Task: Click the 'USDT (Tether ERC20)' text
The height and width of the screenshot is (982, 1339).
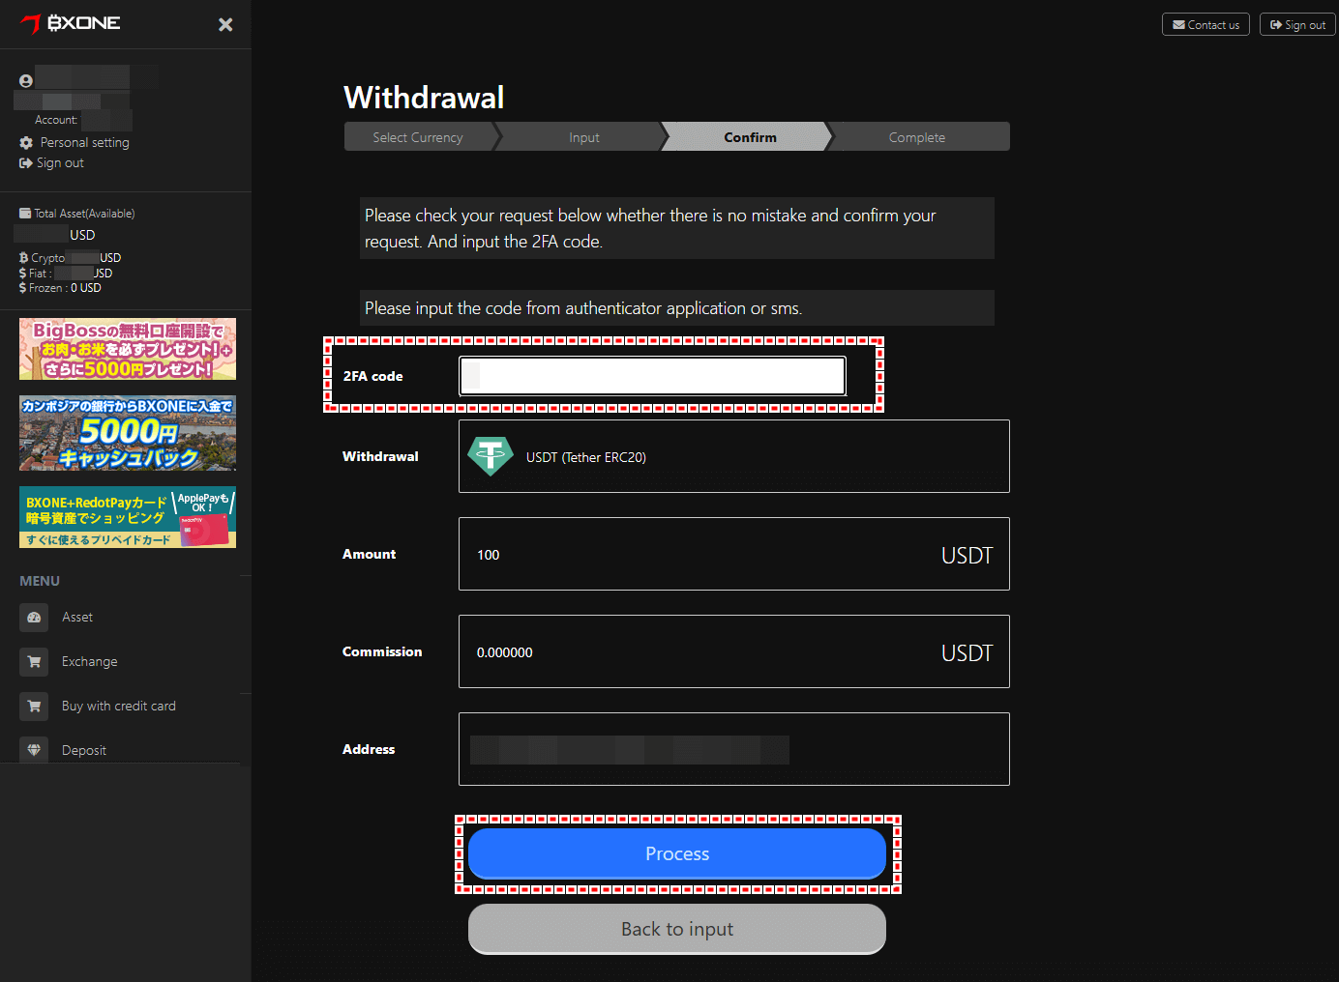Action: pyautogui.click(x=586, y=457)
